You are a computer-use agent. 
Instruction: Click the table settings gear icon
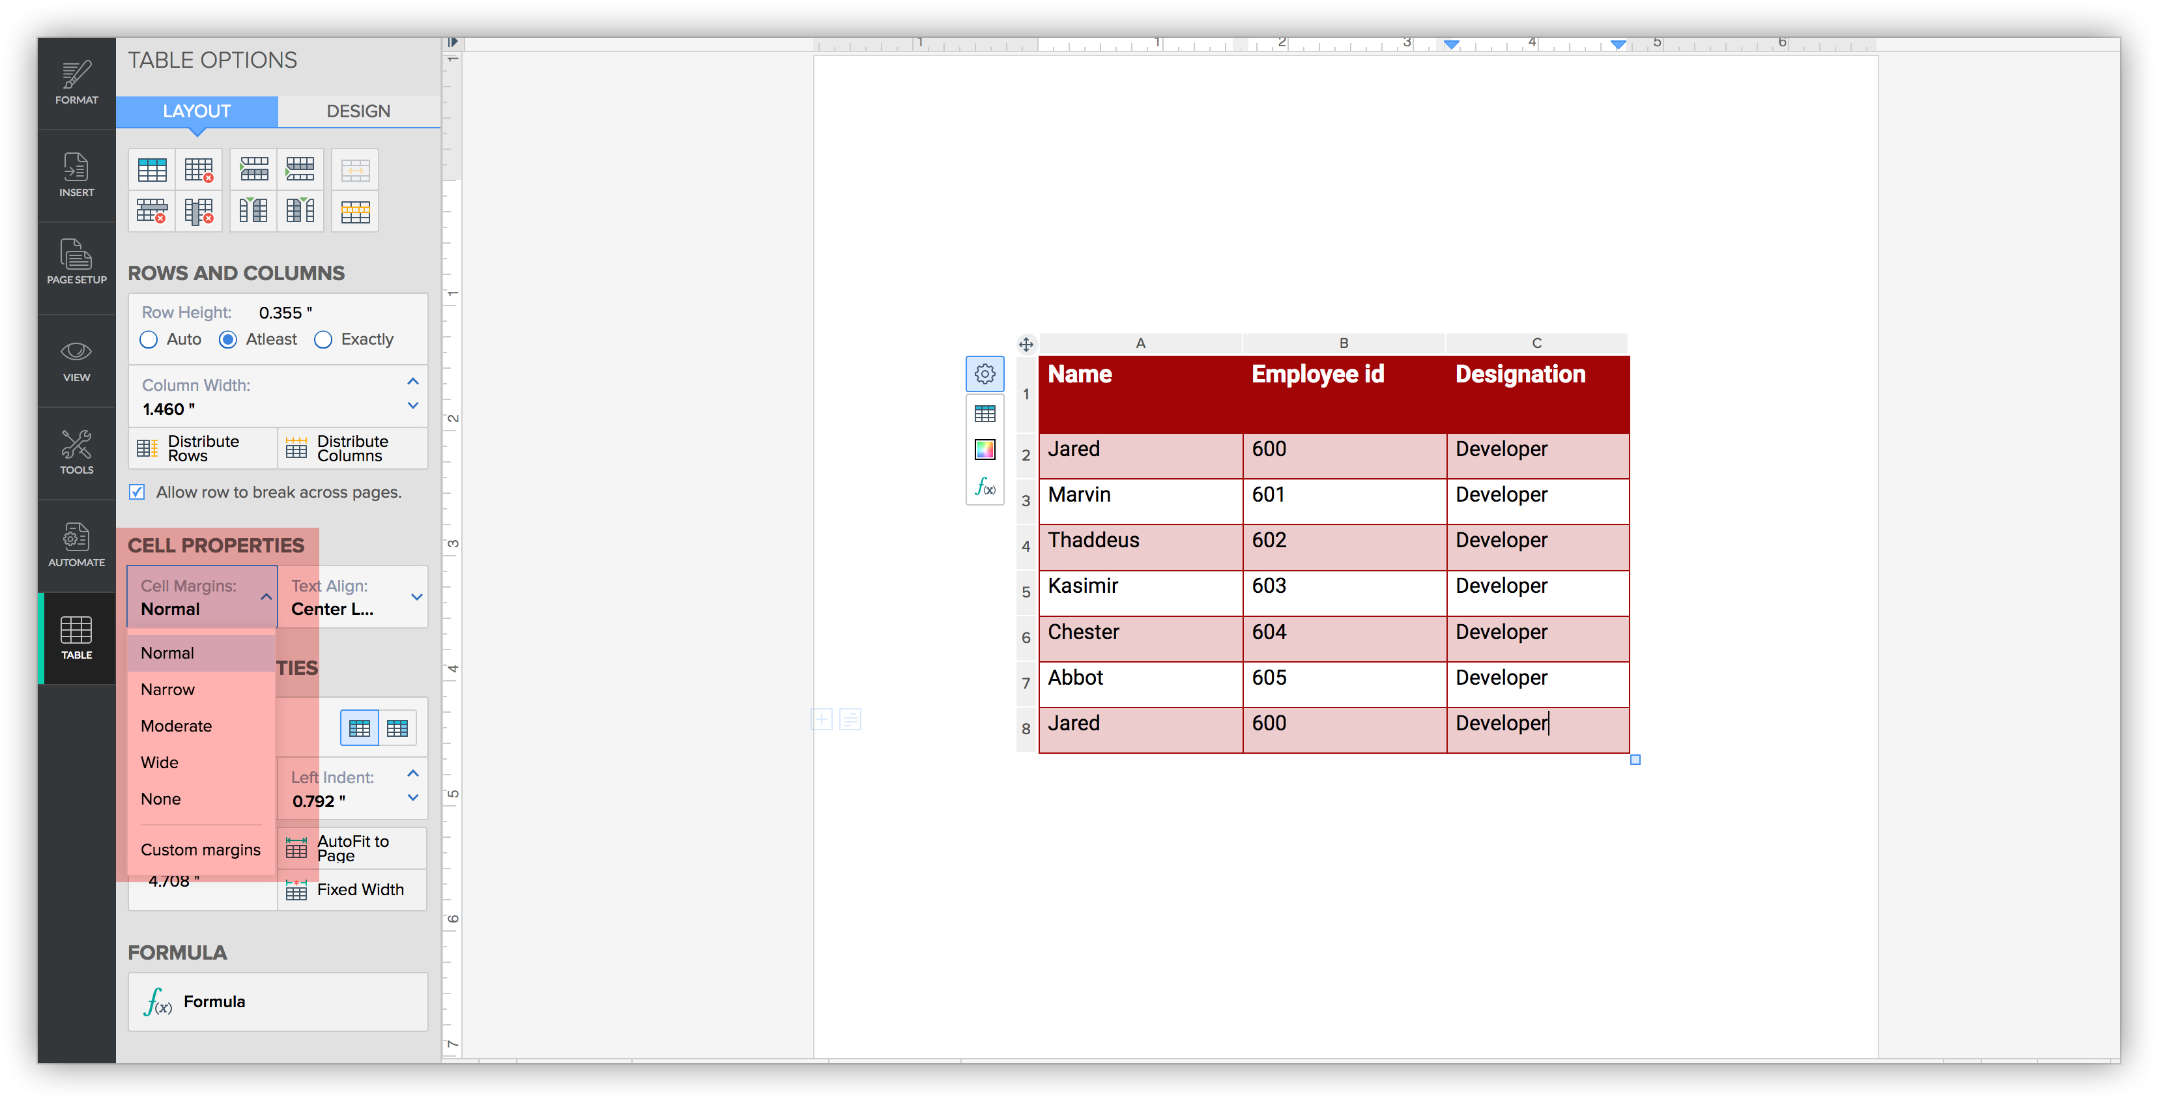985,374
